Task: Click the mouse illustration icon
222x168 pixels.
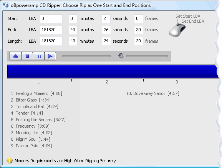Action: coord(177,30)
